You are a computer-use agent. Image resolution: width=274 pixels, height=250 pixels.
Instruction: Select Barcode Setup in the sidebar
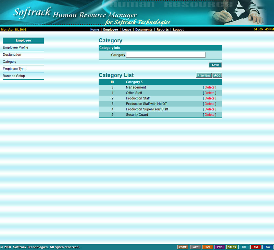click(14, 76)
